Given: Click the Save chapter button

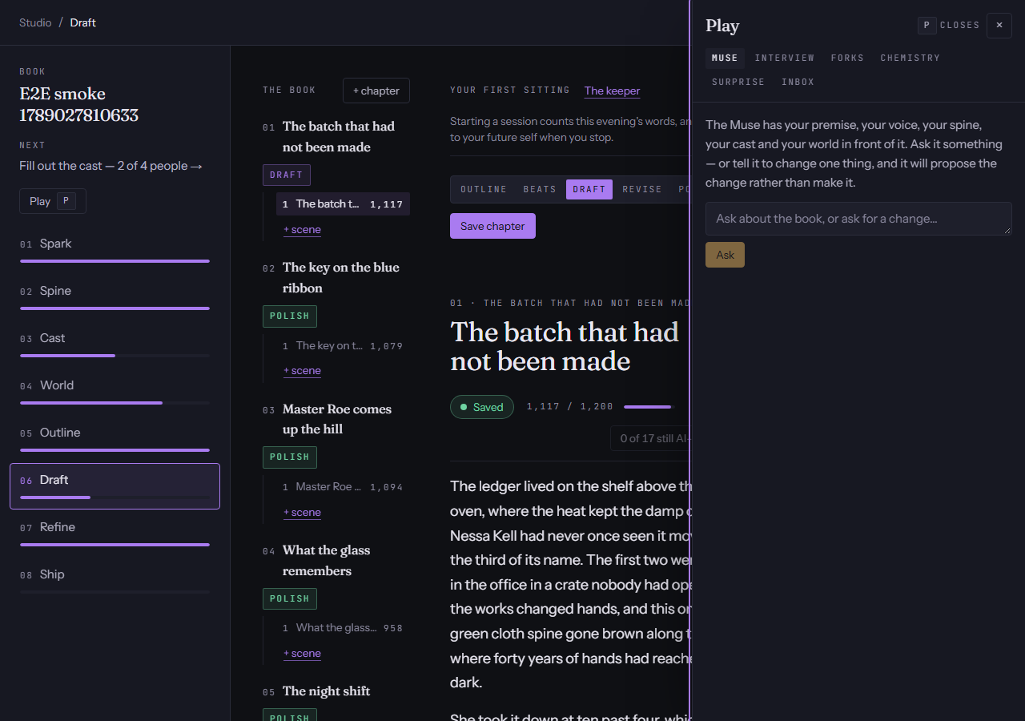Looking at the screenshot, I should 492,226.
